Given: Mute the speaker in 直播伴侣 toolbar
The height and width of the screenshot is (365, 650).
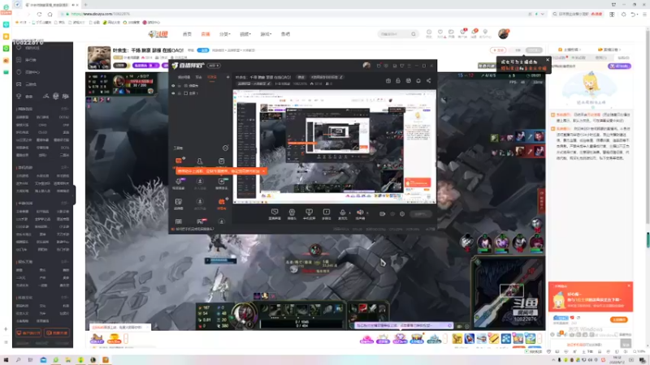Looking at the screenshot, I should pos(359,213).
